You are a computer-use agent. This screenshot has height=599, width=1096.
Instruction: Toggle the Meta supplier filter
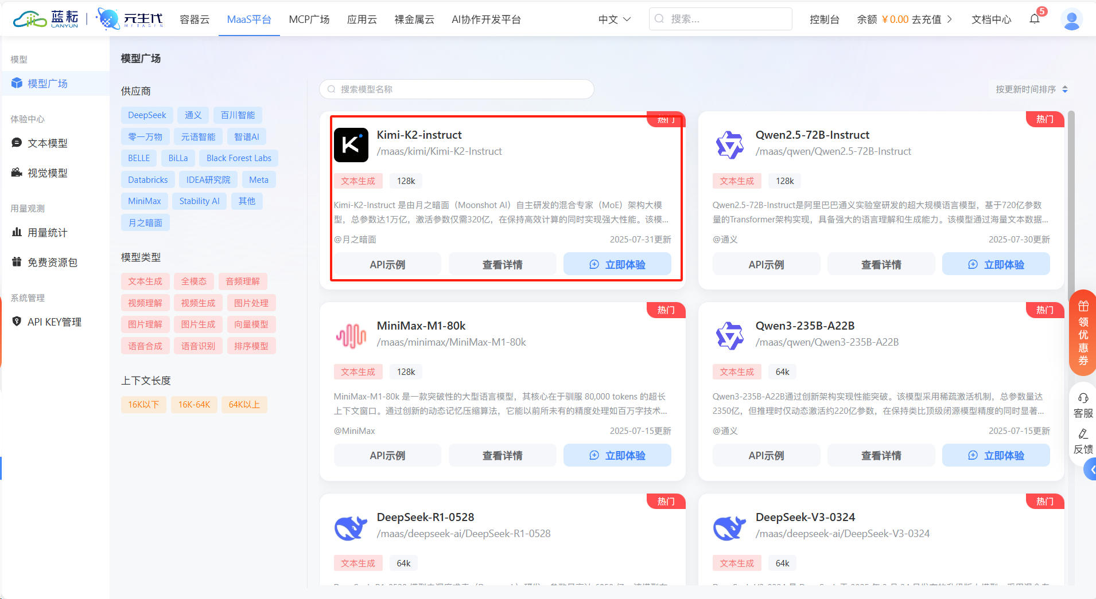(x=259, y=180)
